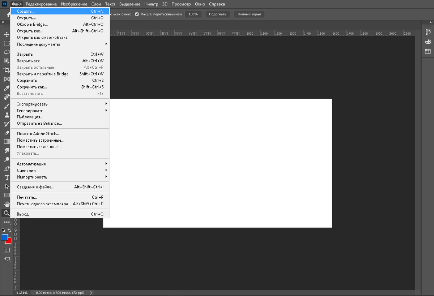Select the Gradient tool

7,142
